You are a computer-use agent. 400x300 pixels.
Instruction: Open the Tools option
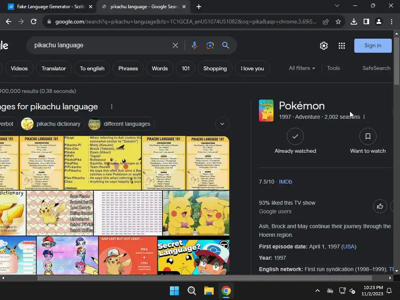point(333,68)
